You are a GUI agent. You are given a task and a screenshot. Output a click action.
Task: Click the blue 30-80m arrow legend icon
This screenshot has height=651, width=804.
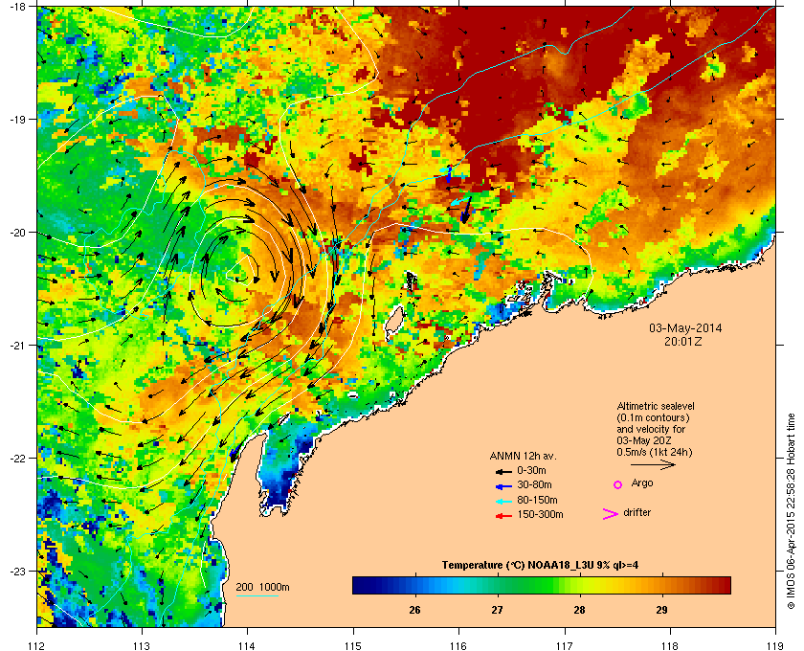[x=503, y=485]
